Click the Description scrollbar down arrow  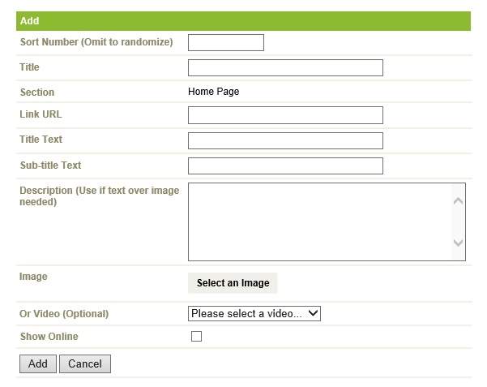(458, 243)
